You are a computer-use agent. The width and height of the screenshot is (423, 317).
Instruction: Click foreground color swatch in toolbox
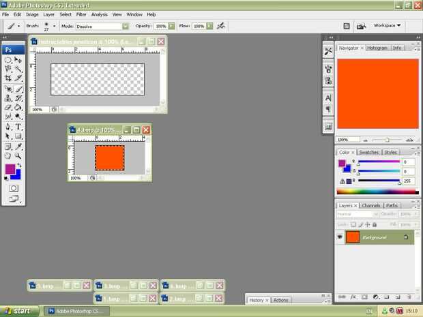(x=10, y=169)
